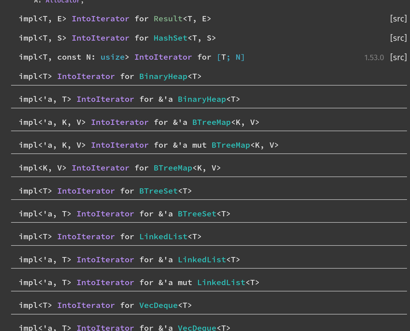View source for the HashSet impl
The height and width of the screenshot is (331, 410).
point(398,38)
